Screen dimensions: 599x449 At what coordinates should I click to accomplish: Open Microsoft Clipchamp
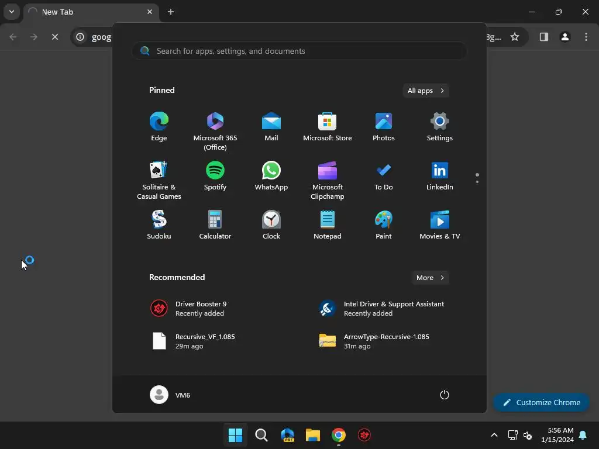tap(328, 180)
